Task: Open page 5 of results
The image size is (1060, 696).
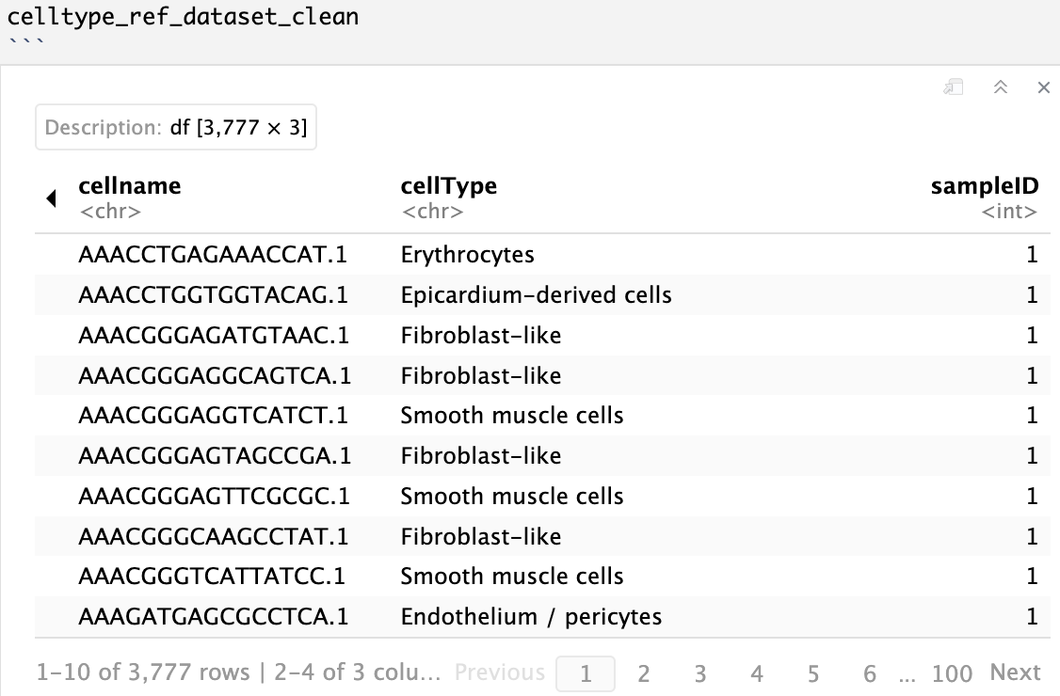Action: coord(812,673)
